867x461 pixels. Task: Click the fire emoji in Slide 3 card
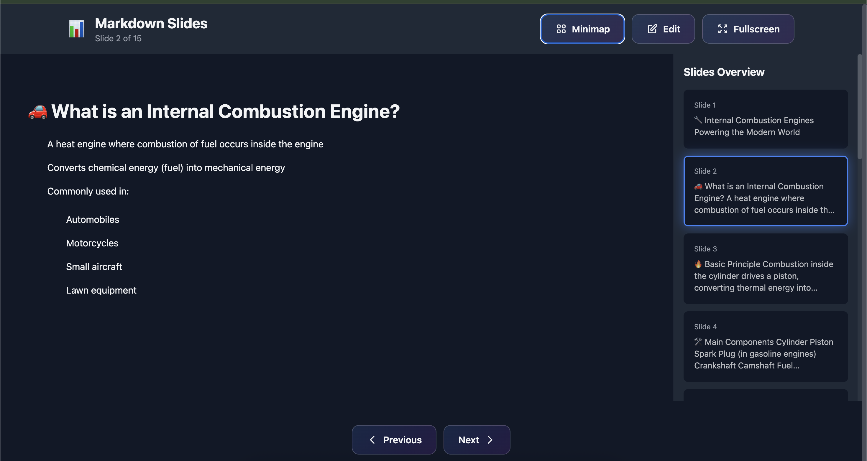[x=698, y=264]
